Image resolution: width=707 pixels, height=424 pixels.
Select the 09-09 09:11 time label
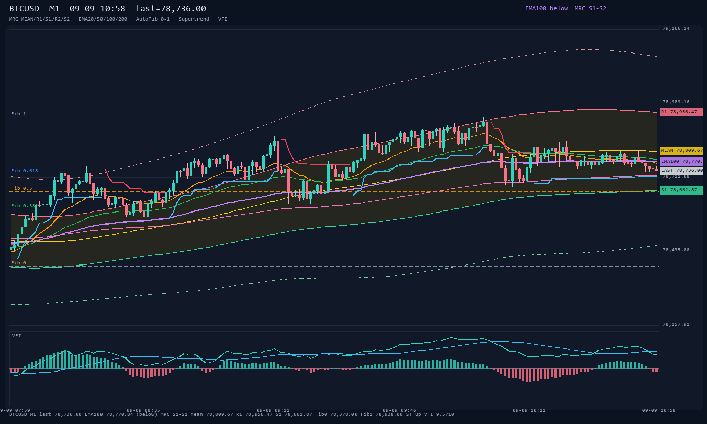click(x=273, y=410)
